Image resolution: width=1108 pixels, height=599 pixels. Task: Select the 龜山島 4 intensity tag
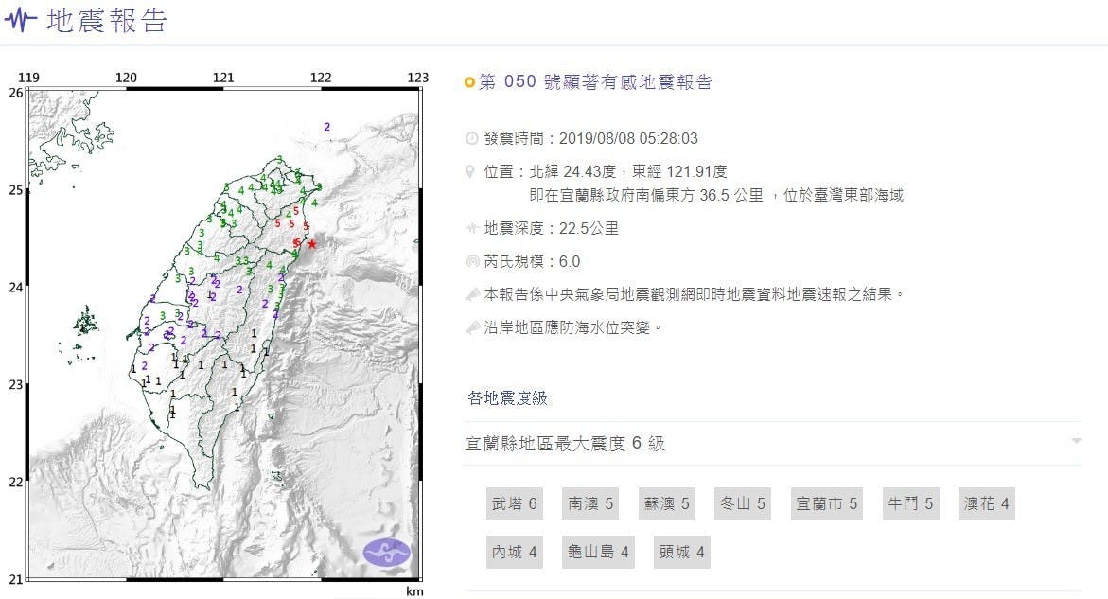pyautogui.click(x=599, y=552)
